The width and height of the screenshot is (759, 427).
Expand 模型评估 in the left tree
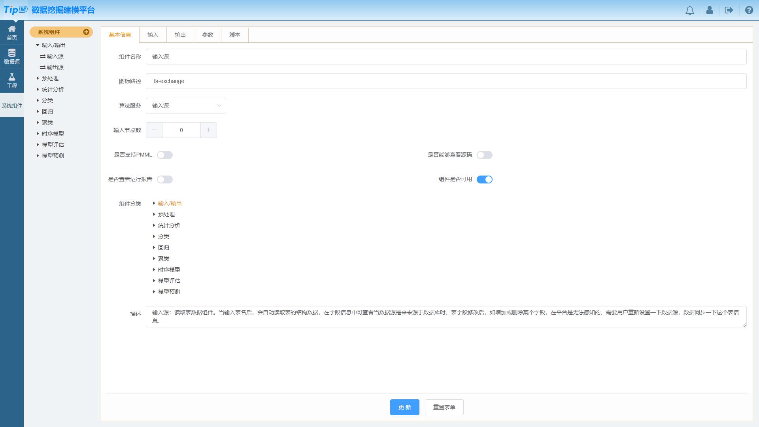38,145
